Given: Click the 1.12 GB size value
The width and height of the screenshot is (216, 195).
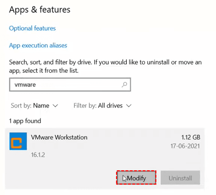Looking at the screenshot, I should (191, 137).
